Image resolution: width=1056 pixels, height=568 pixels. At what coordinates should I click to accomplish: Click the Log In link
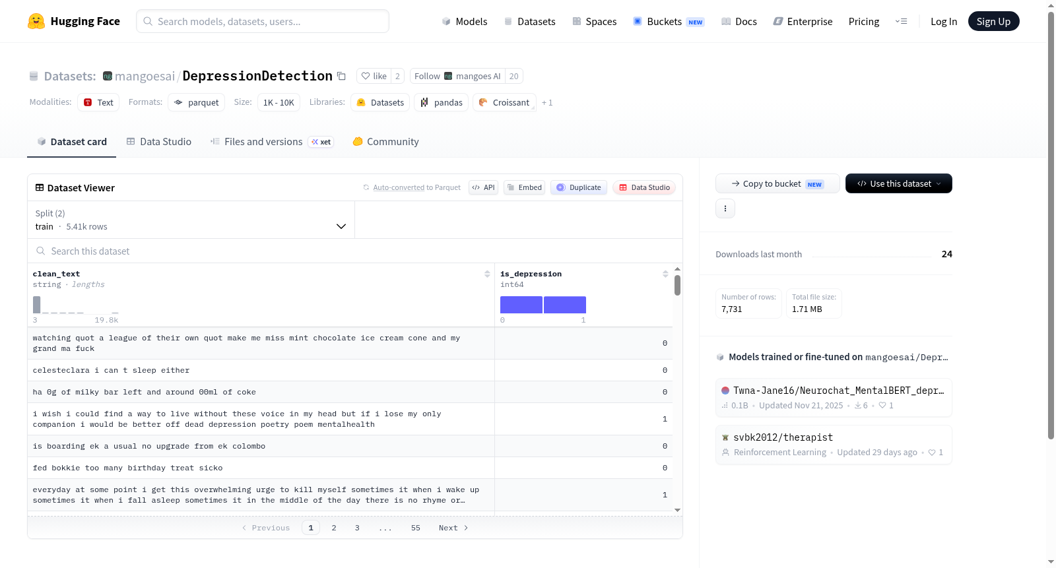(x=944, y=21)
